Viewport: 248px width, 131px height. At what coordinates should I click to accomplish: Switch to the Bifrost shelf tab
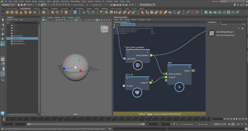pyautogui.click(x=142, y=9)
